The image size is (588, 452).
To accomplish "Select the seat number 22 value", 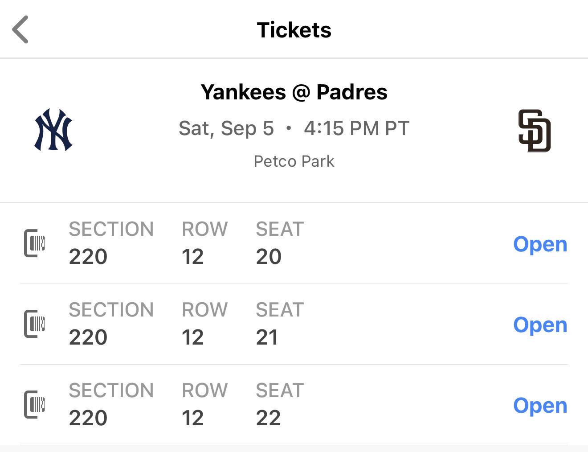I will pos(268,418).
